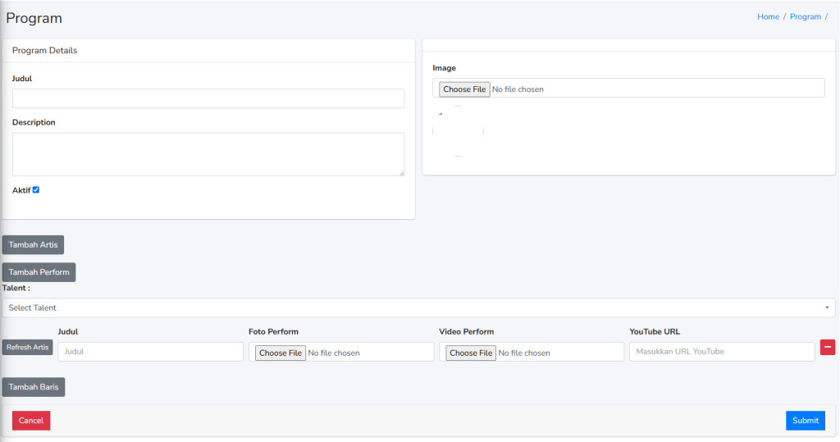
Task: Choose a file for Image
Action: 464,89
